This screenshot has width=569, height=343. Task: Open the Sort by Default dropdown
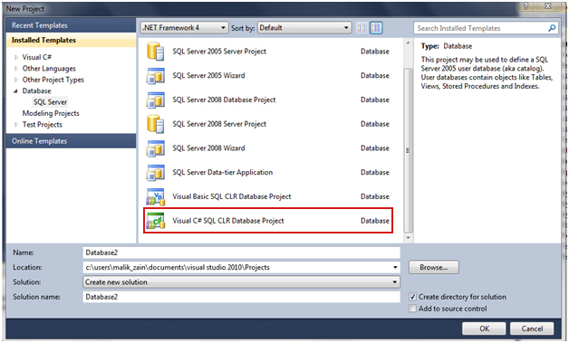coord(304,27)
